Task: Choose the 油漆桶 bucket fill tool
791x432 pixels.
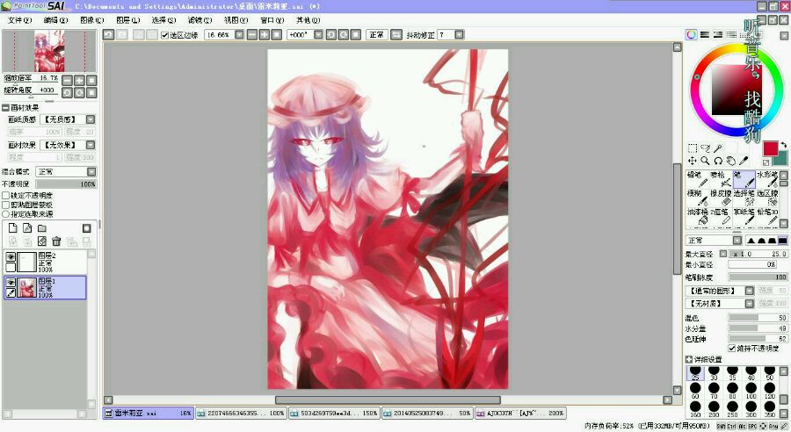Action: pos(697,217)
